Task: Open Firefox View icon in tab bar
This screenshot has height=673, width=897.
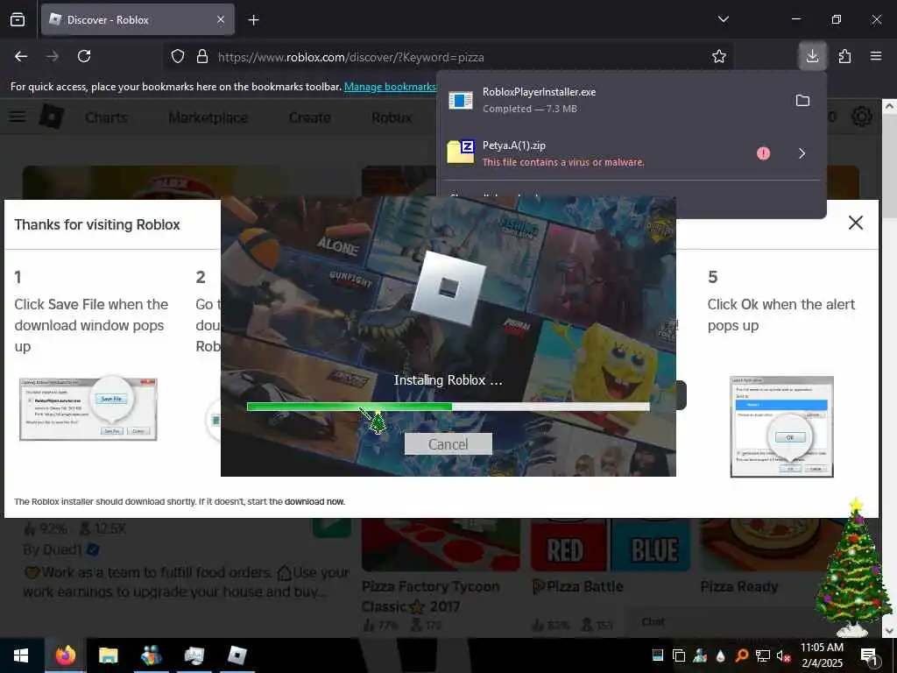Action: 18,19
